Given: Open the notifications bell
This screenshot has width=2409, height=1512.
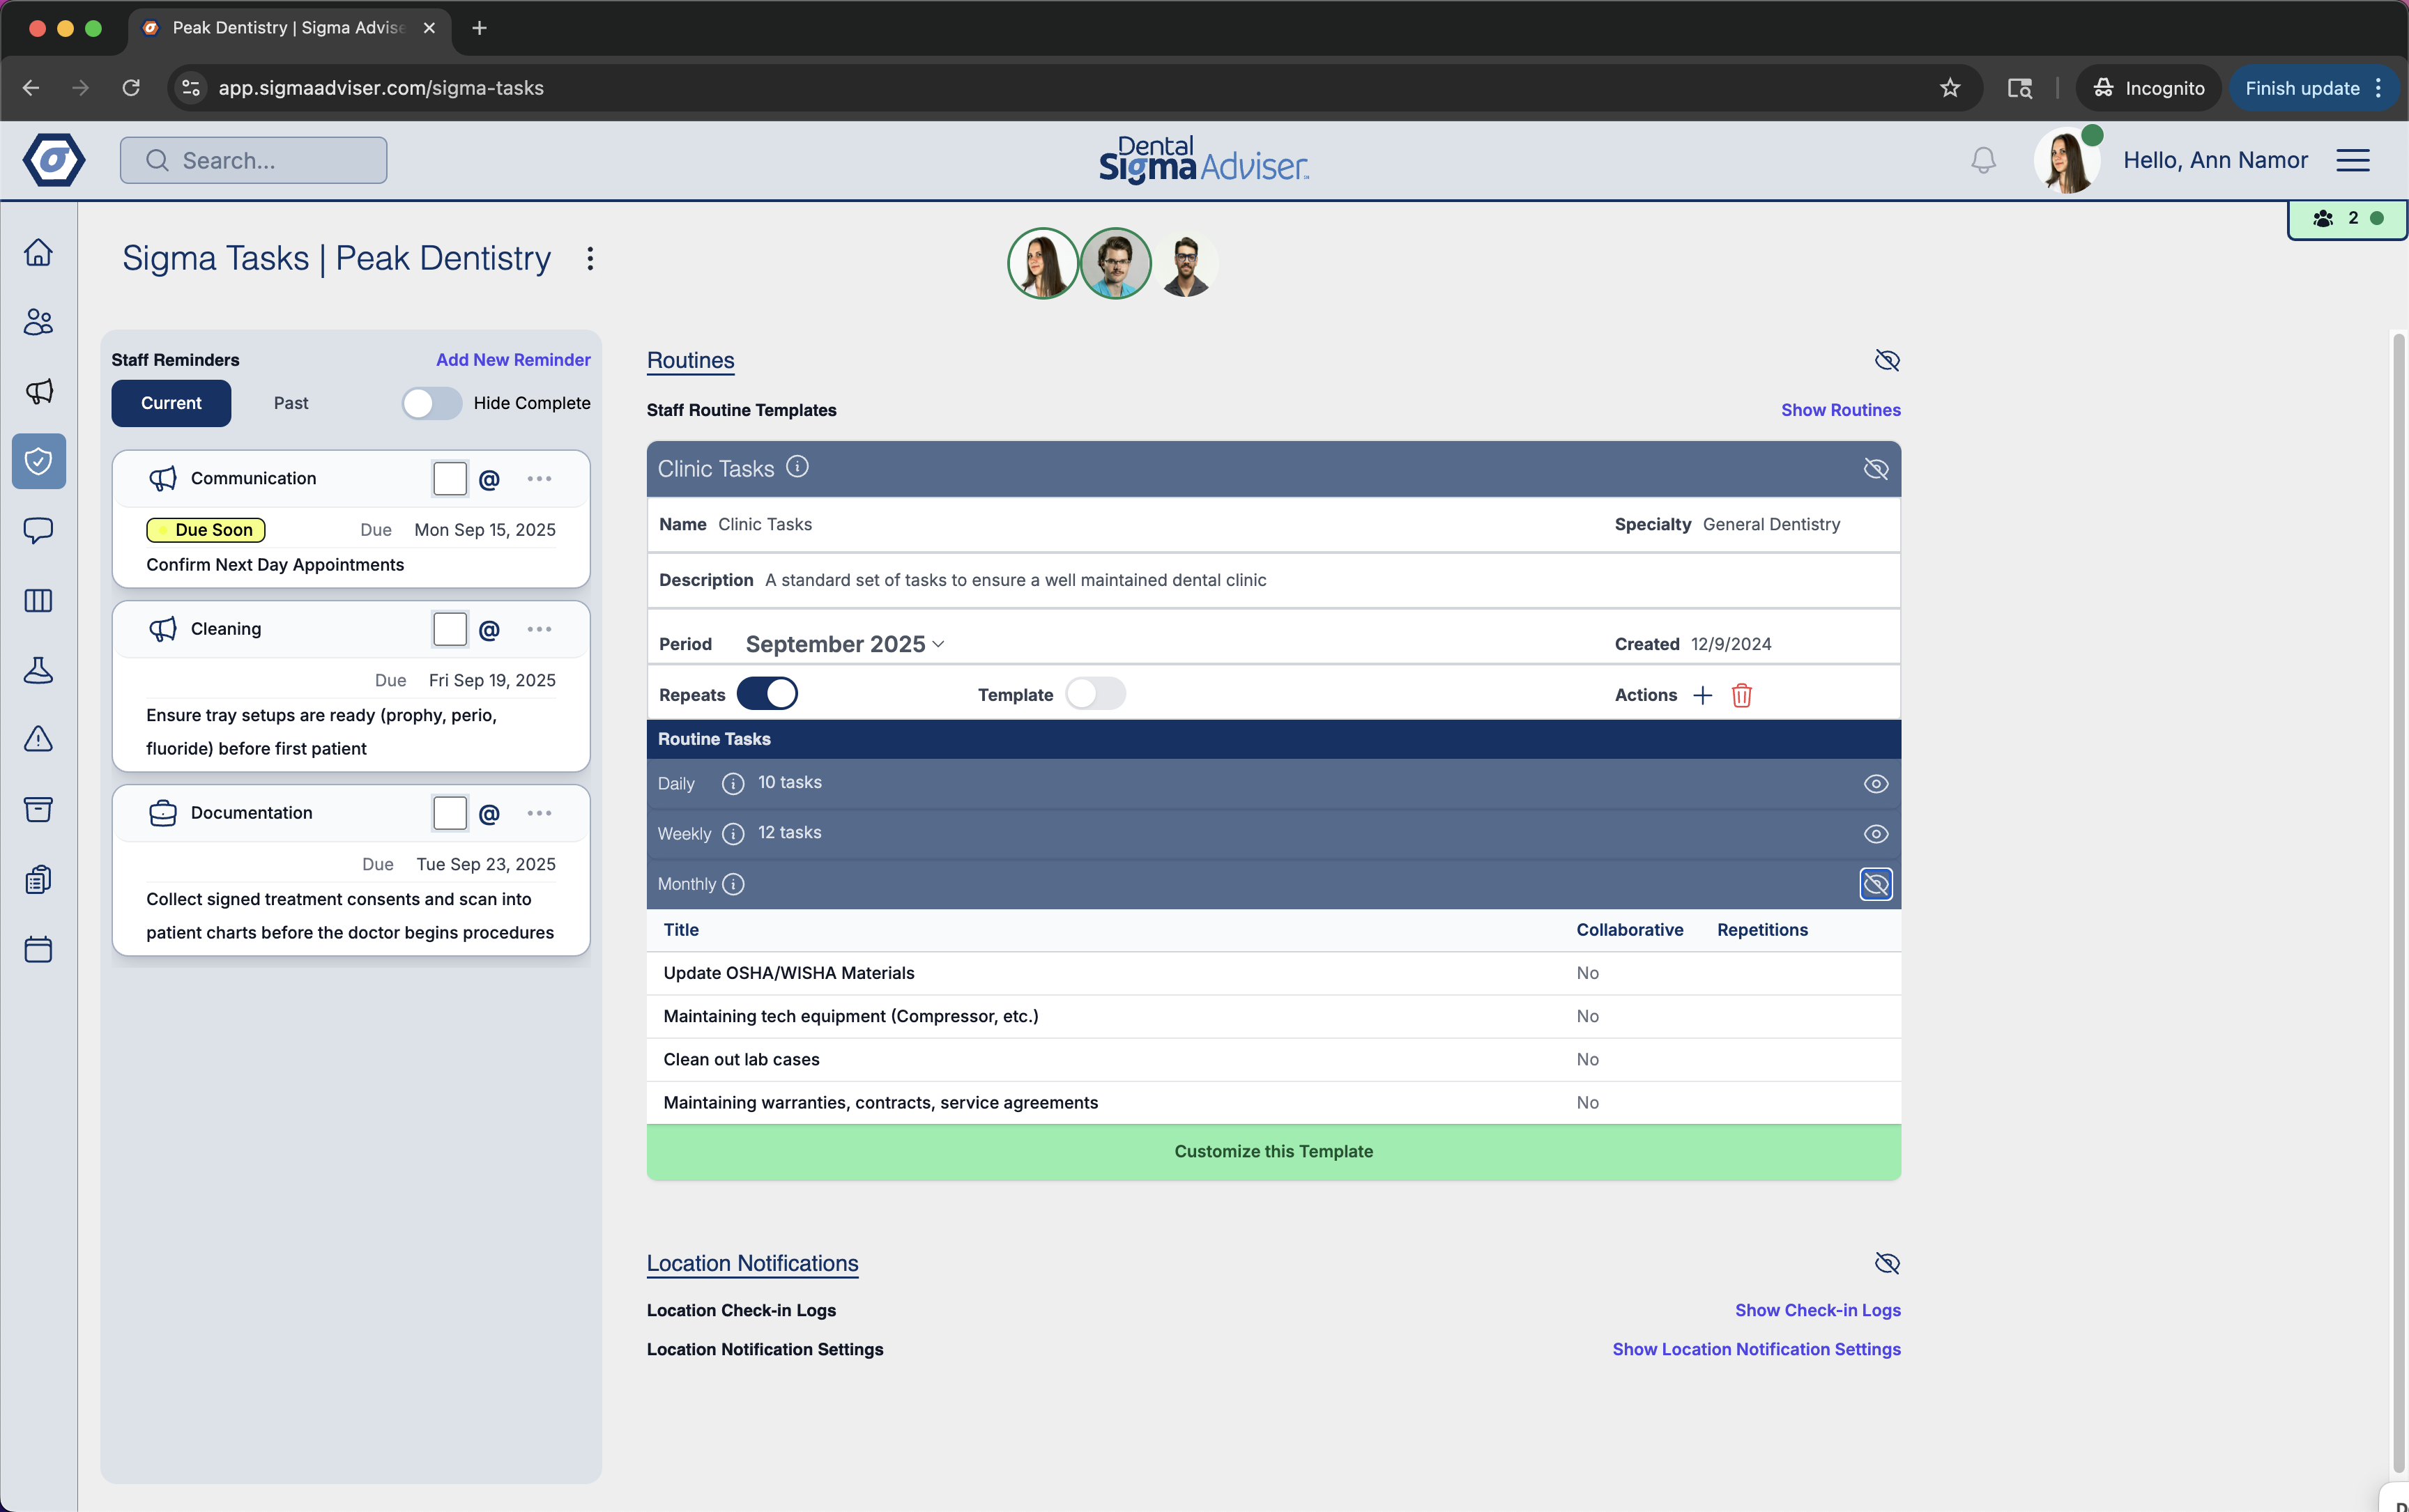Looking at the screenshot, I should [1983, 160].
